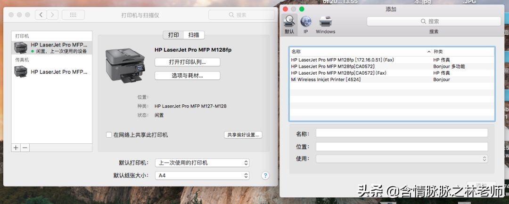Open the 默认打印机 dropdown
Viewport: 509px width, 204px height.
point(202,163)
